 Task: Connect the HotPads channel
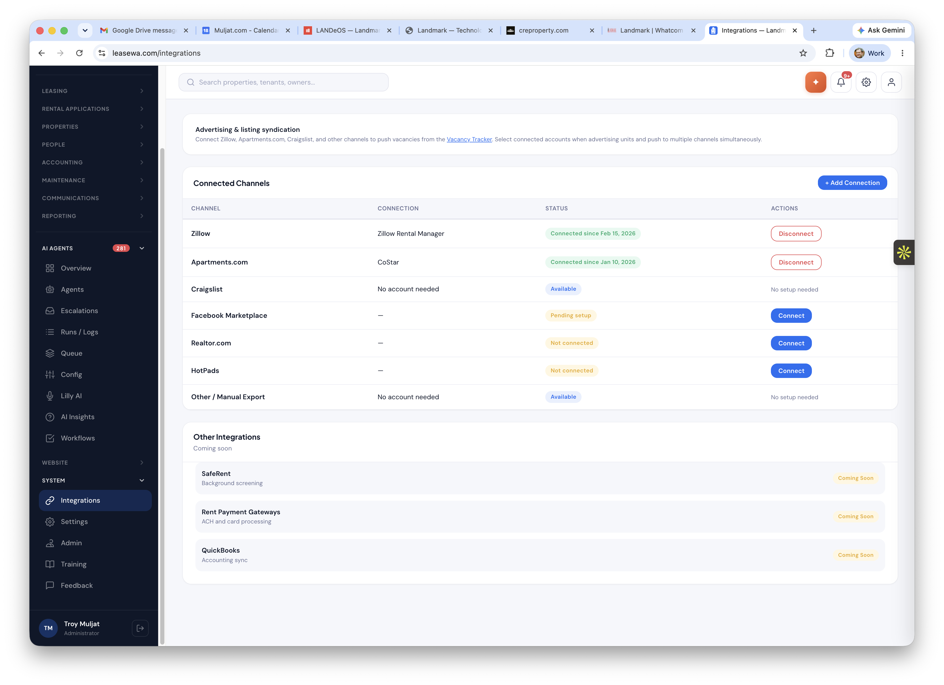pos(791,370)
